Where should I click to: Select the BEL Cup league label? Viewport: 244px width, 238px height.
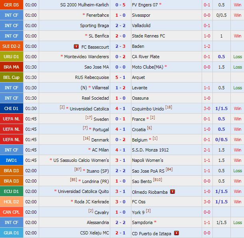11,77
